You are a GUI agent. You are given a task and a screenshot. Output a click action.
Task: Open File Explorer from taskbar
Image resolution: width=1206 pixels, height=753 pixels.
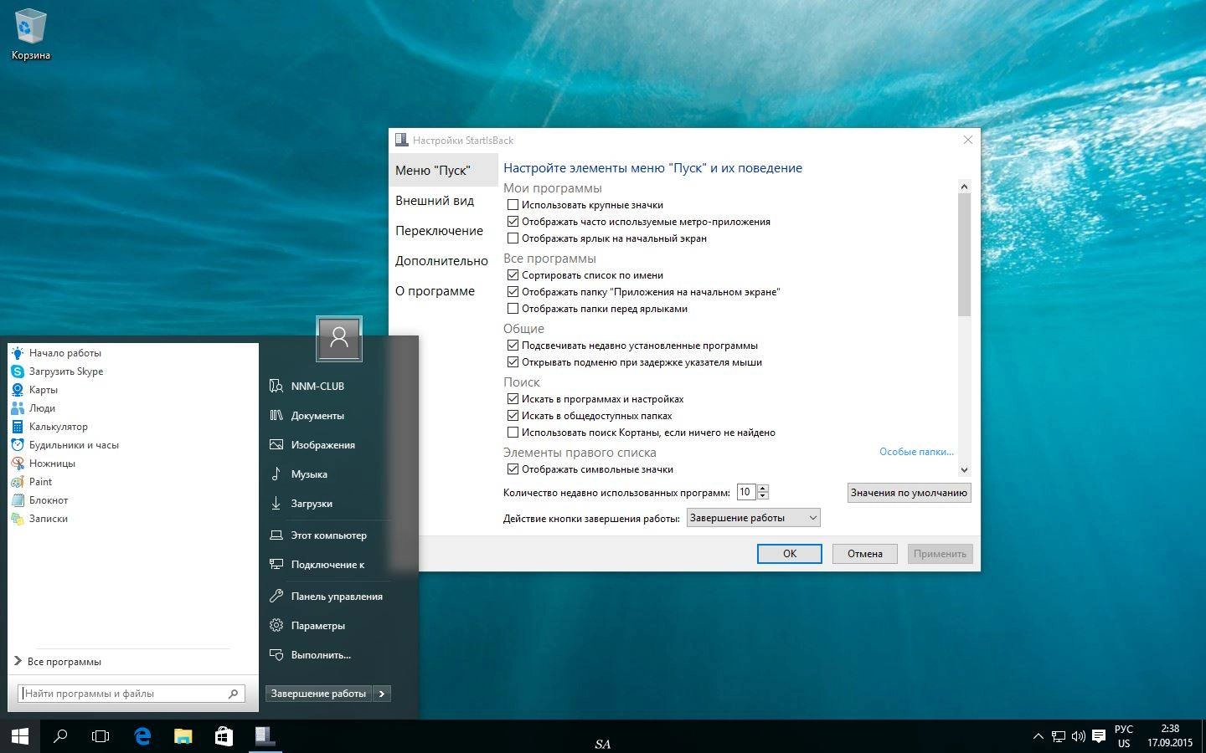tap(183, 736)
